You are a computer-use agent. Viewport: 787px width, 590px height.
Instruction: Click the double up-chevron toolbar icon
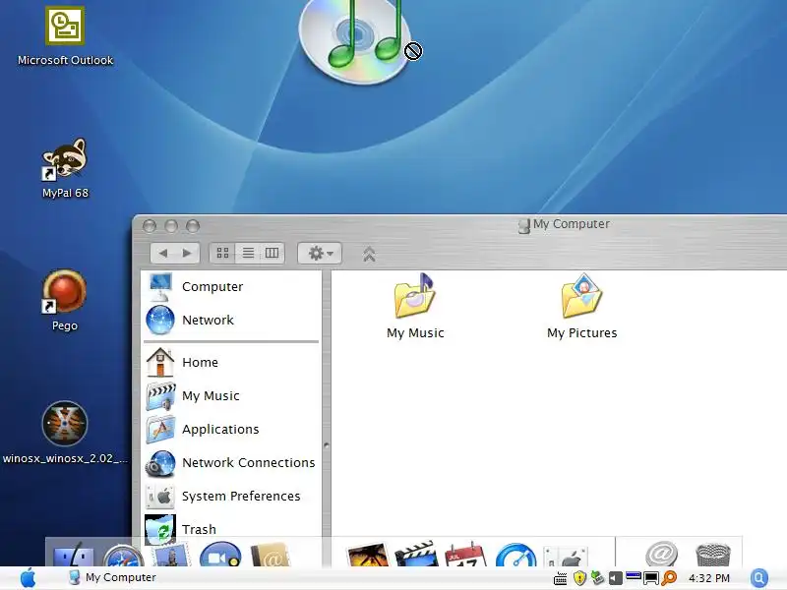click(x=369, y=255)
